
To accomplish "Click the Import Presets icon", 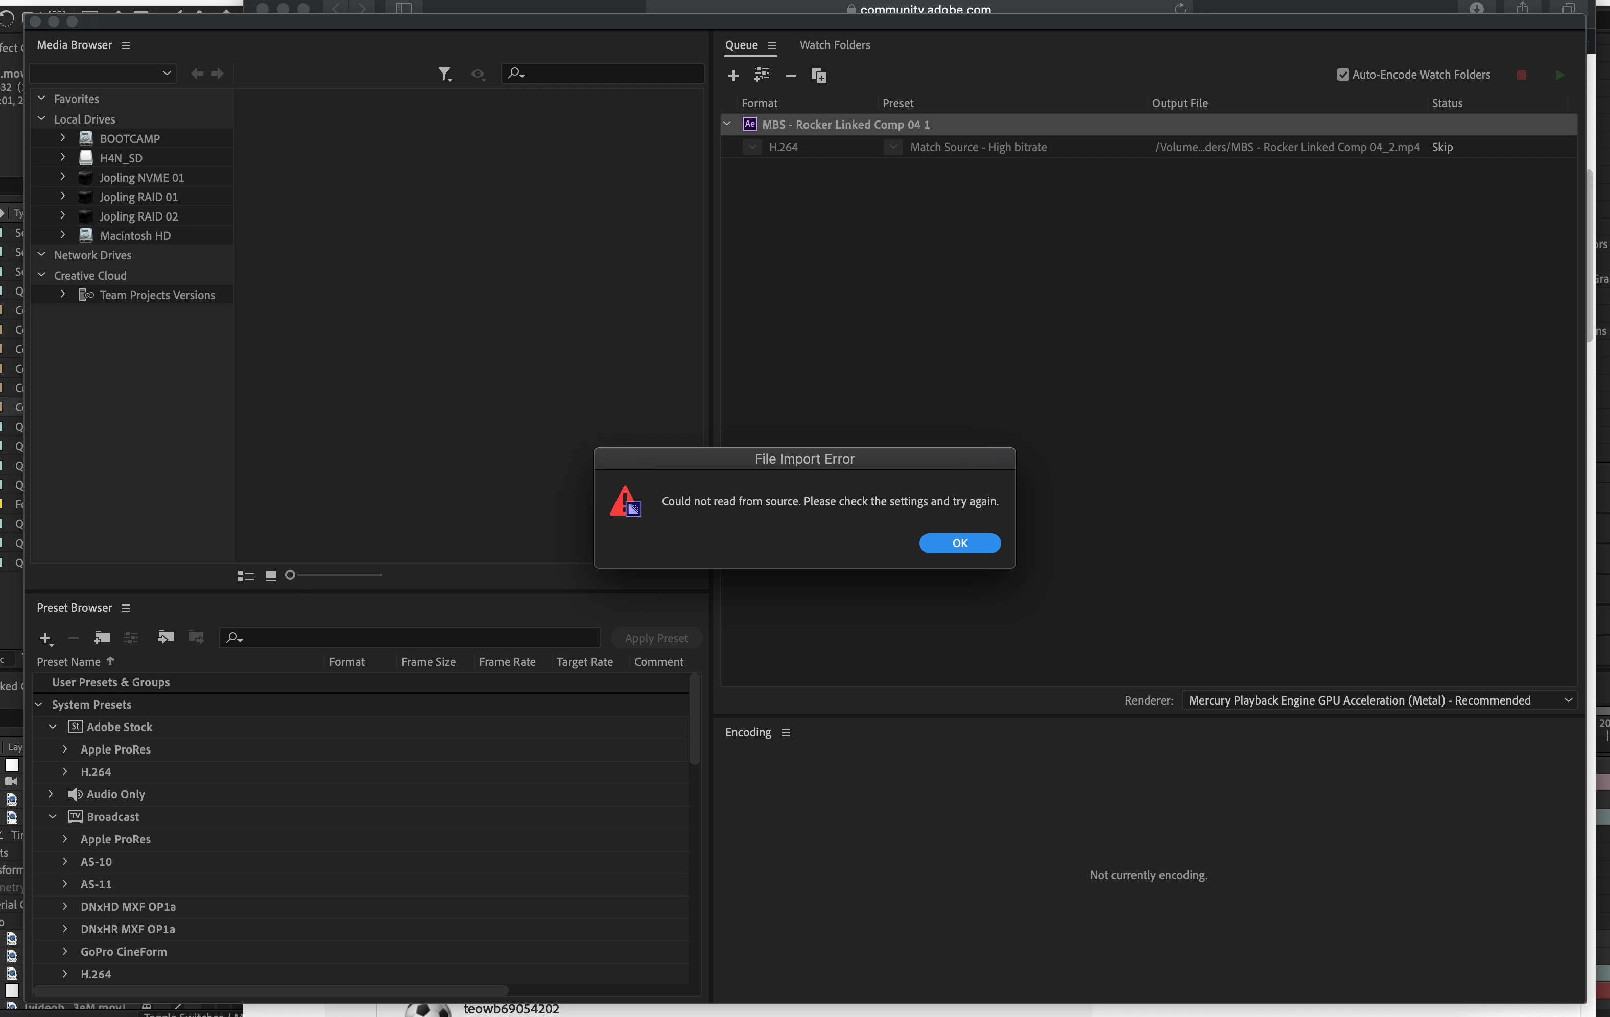I will click(x=165, y=637).
